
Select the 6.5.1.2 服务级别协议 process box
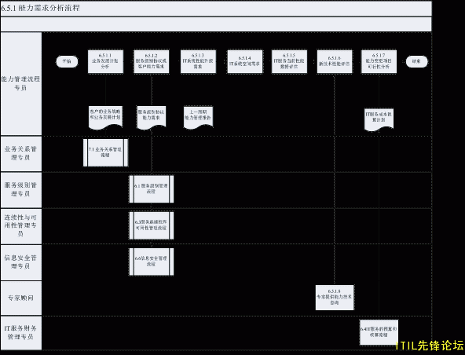[x=152, y=62]
